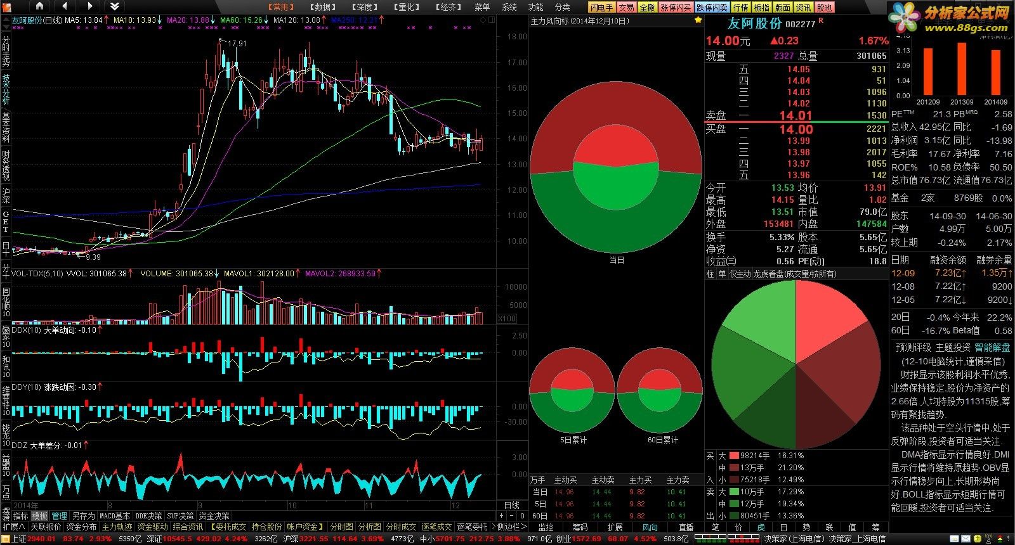The width and height of the screenshot is (1015, 545).
Task: Click the 交易 trade button
Action: pos(626,8)
